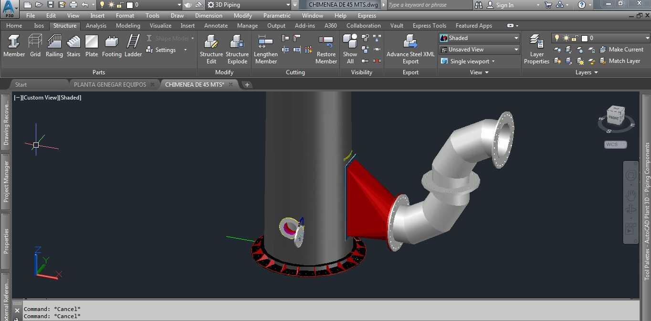Toggle layer freeze sun in Layers panel

tap(566, 38)
